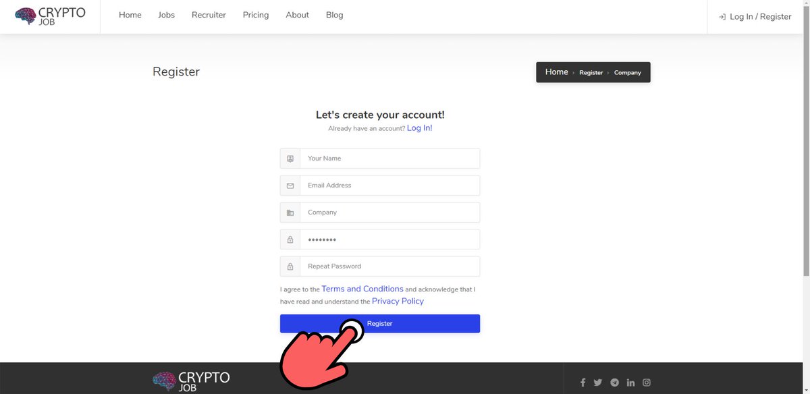Click the filled password field
810x394 pixels.
coord(390,240)
